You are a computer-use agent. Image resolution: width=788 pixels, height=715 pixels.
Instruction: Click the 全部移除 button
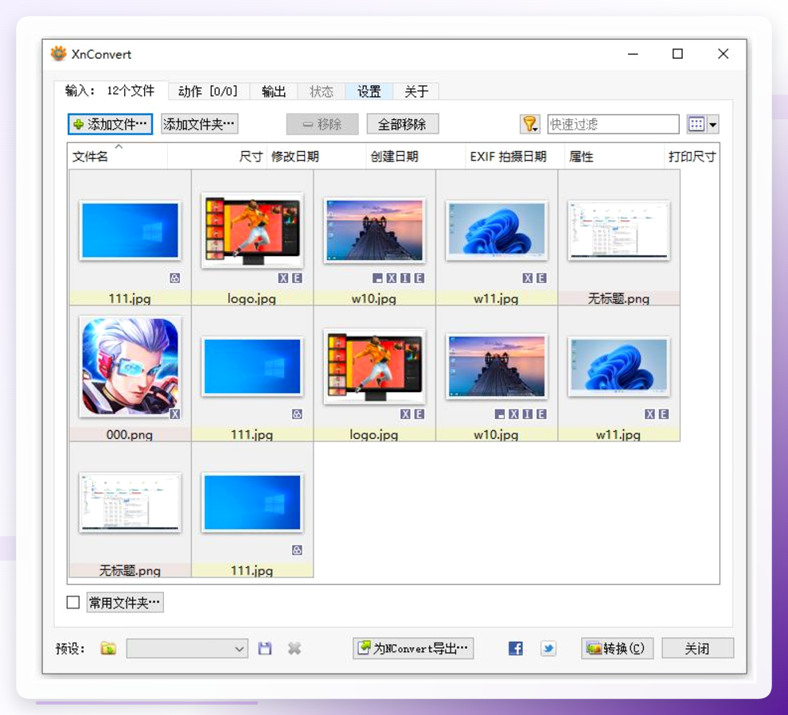point(403,124)
